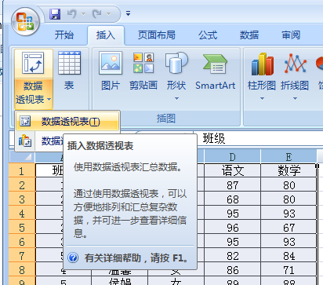Screen dimensions: 323x285
Task: Click the 语文 header cell
Action: [x=232, y=171]
